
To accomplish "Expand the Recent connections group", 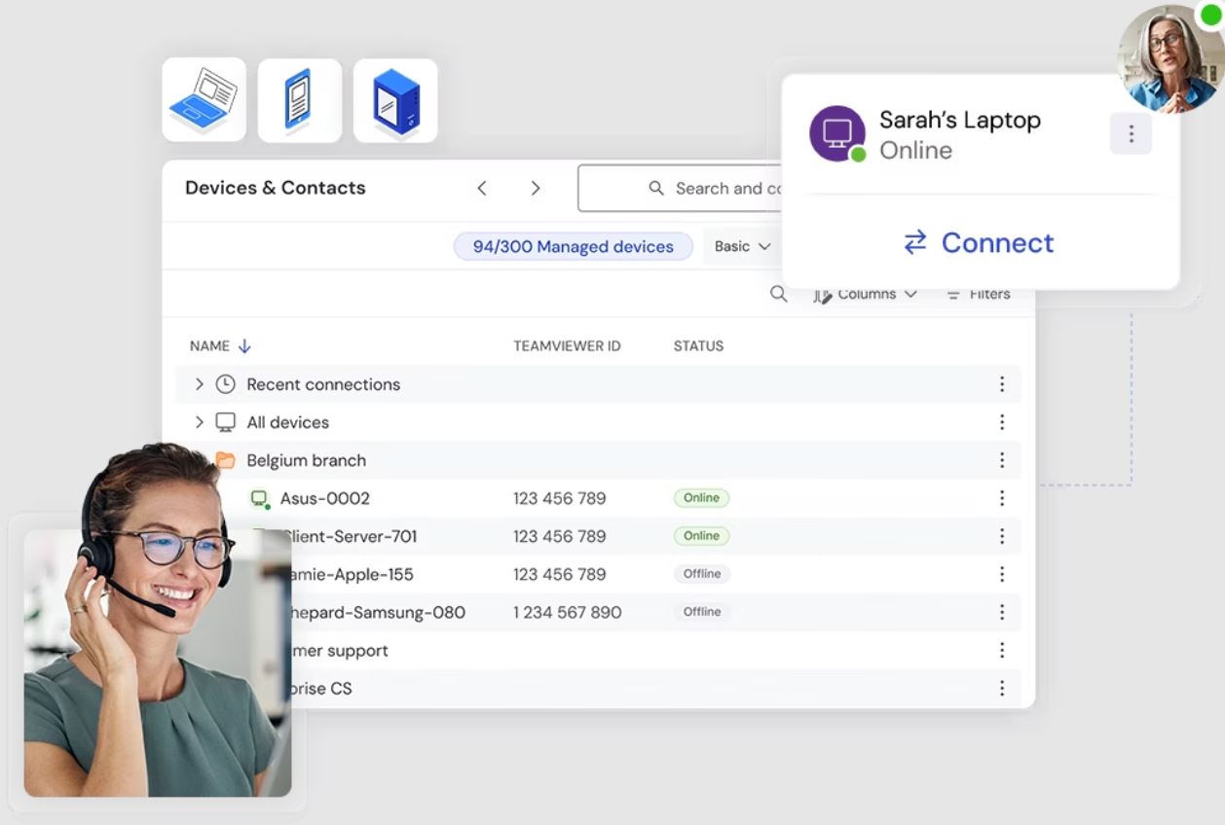I will coord(199,384).
